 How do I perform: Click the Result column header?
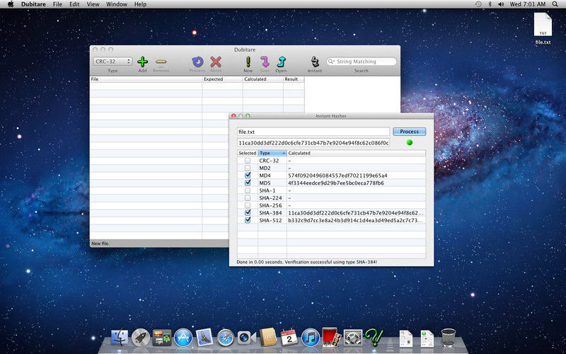(x=294, y=79)
